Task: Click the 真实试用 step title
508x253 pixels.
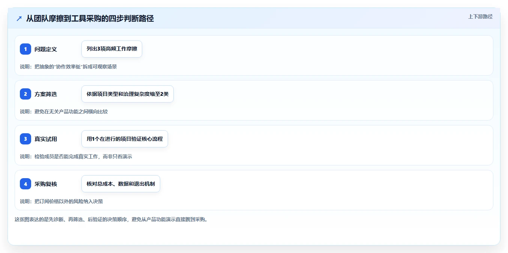Action: tap(46, 139)
